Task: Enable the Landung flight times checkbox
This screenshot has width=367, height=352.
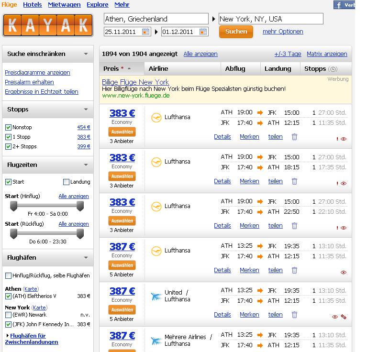Action: pos(66,182)
